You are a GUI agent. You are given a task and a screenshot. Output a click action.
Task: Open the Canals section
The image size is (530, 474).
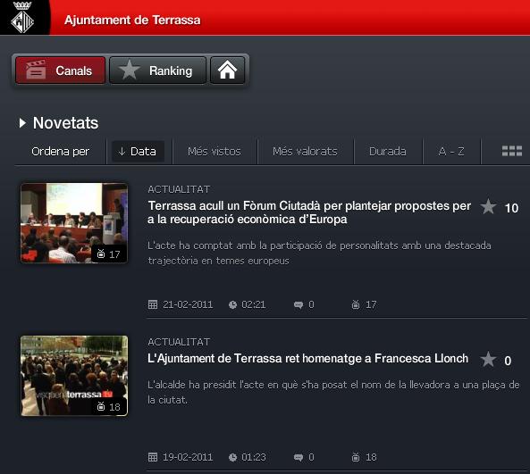click(60, 71)
